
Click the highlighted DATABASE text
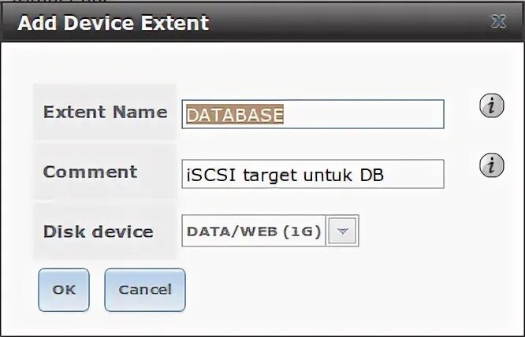click(235, 114)
